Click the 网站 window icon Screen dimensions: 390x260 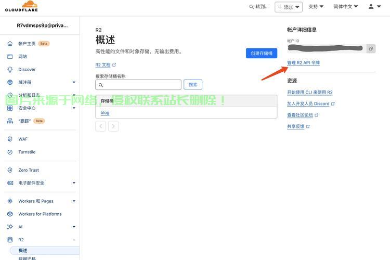(10, 57)
